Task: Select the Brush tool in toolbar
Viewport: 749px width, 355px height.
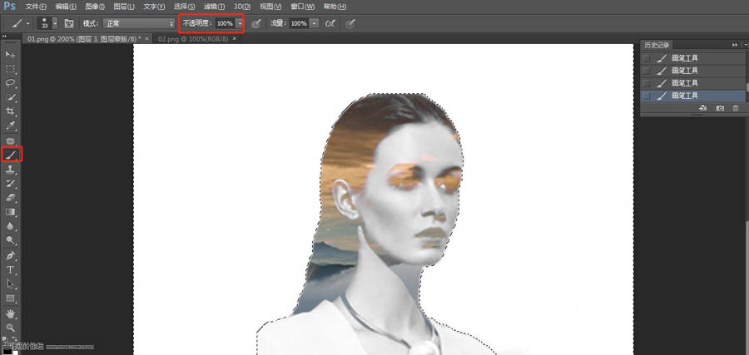Action: click(11, 155)
